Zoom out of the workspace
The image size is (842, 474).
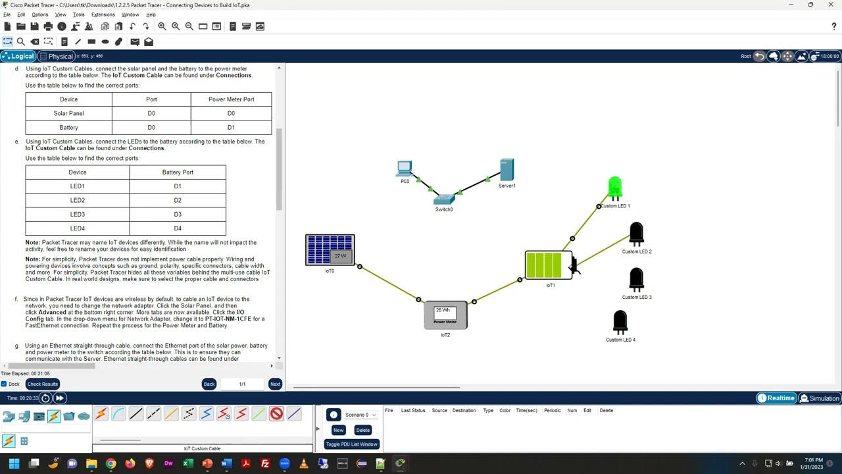tap(189, 26)
